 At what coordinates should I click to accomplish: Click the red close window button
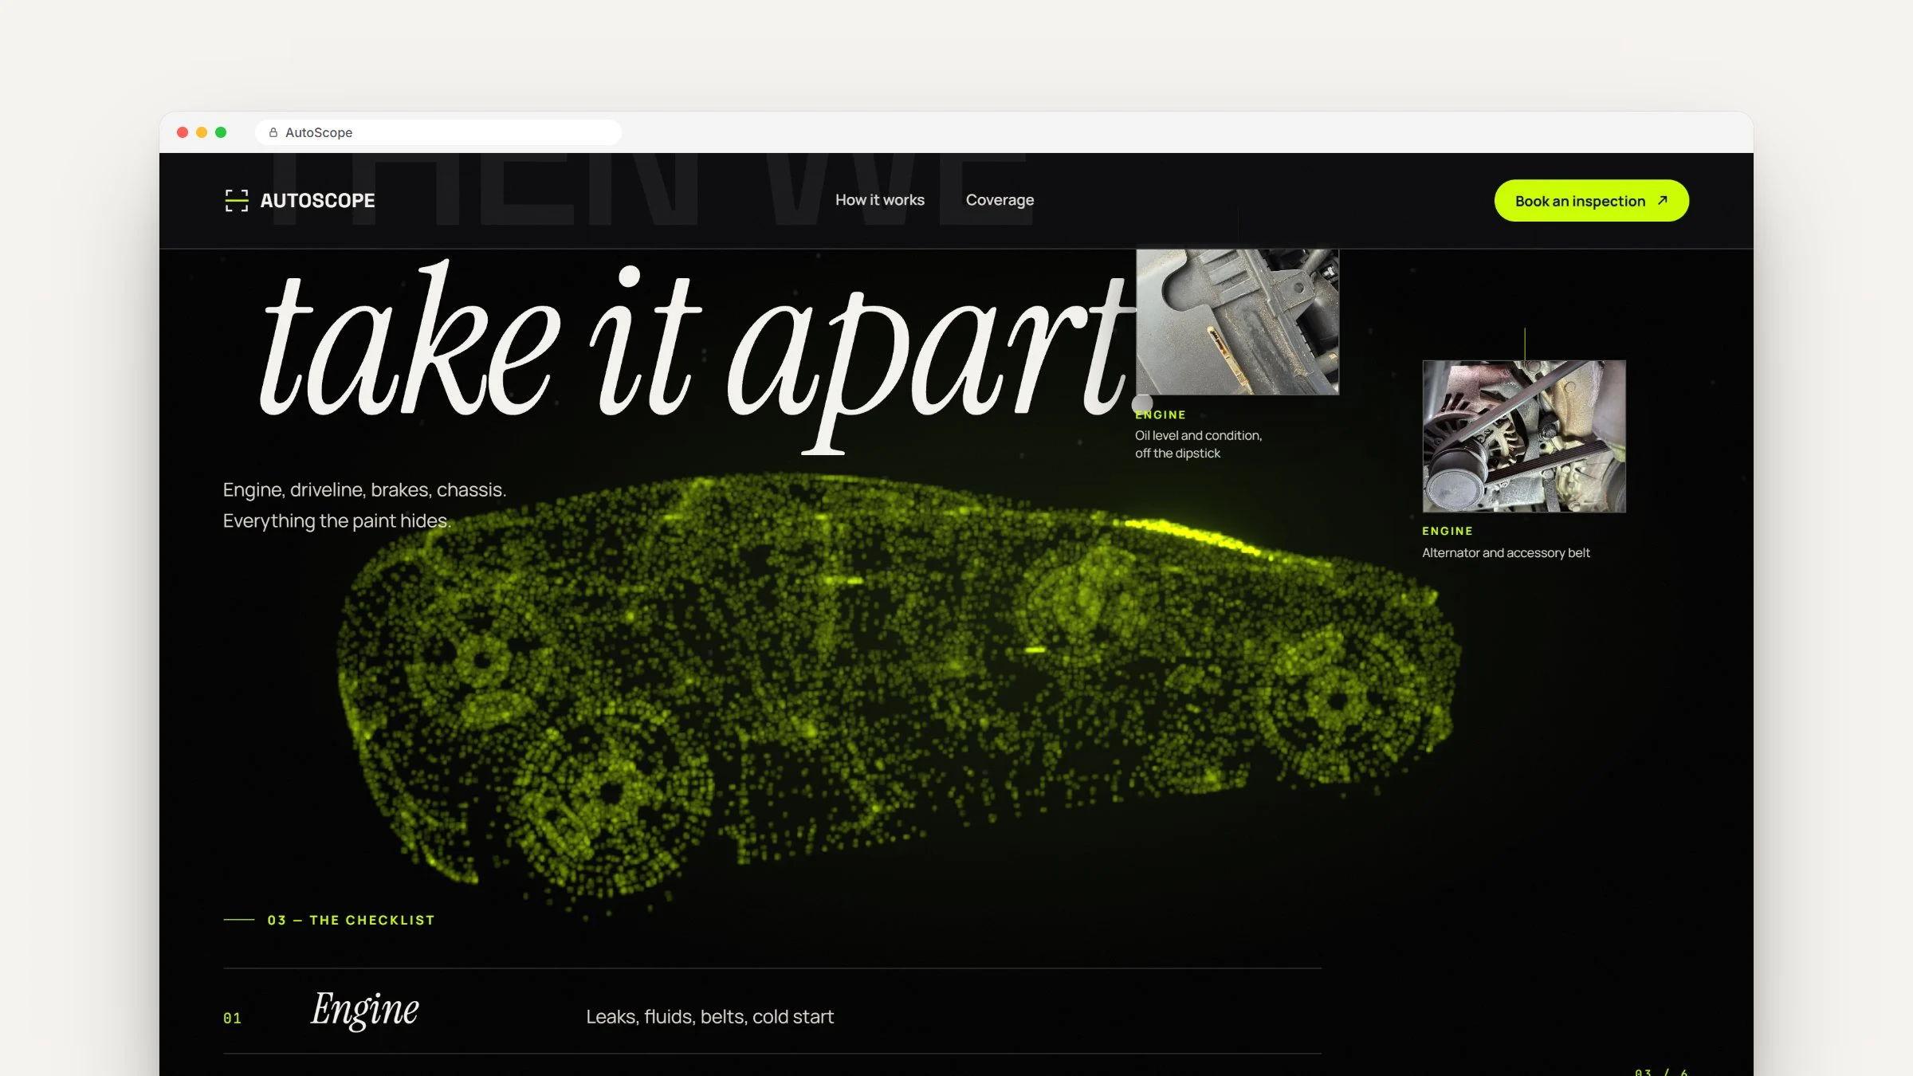(x=183, y=132)
